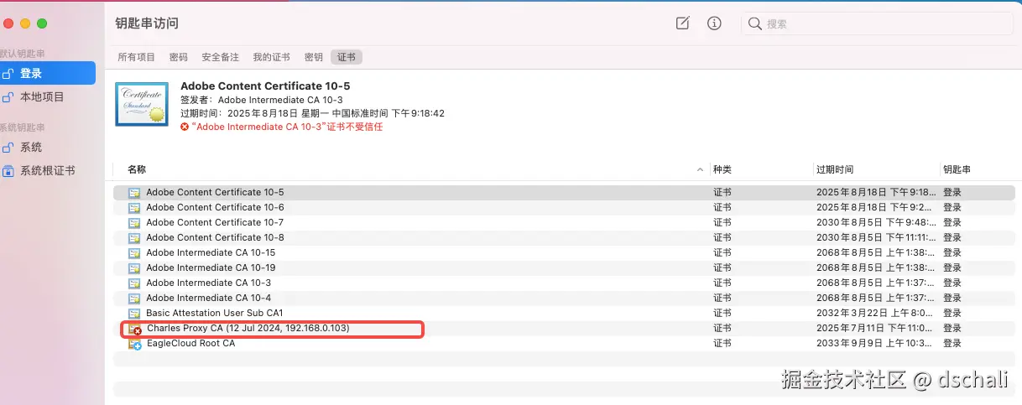Viewport: 1022px width, 405px height.
Task: Sort the list by the 名称 column header
Action: (x=137, y=169)
